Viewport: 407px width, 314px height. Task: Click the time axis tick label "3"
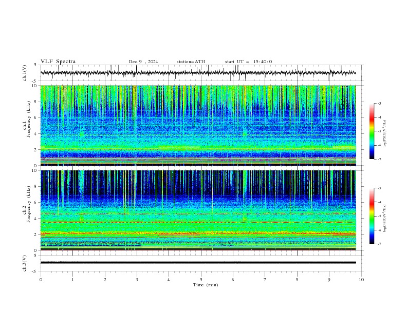tap(137, 280)
